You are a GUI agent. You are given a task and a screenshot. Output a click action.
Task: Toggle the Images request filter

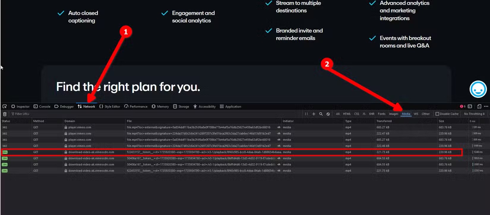tap(393, 114)
